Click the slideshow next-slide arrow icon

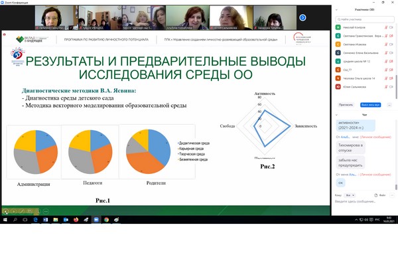14,211
